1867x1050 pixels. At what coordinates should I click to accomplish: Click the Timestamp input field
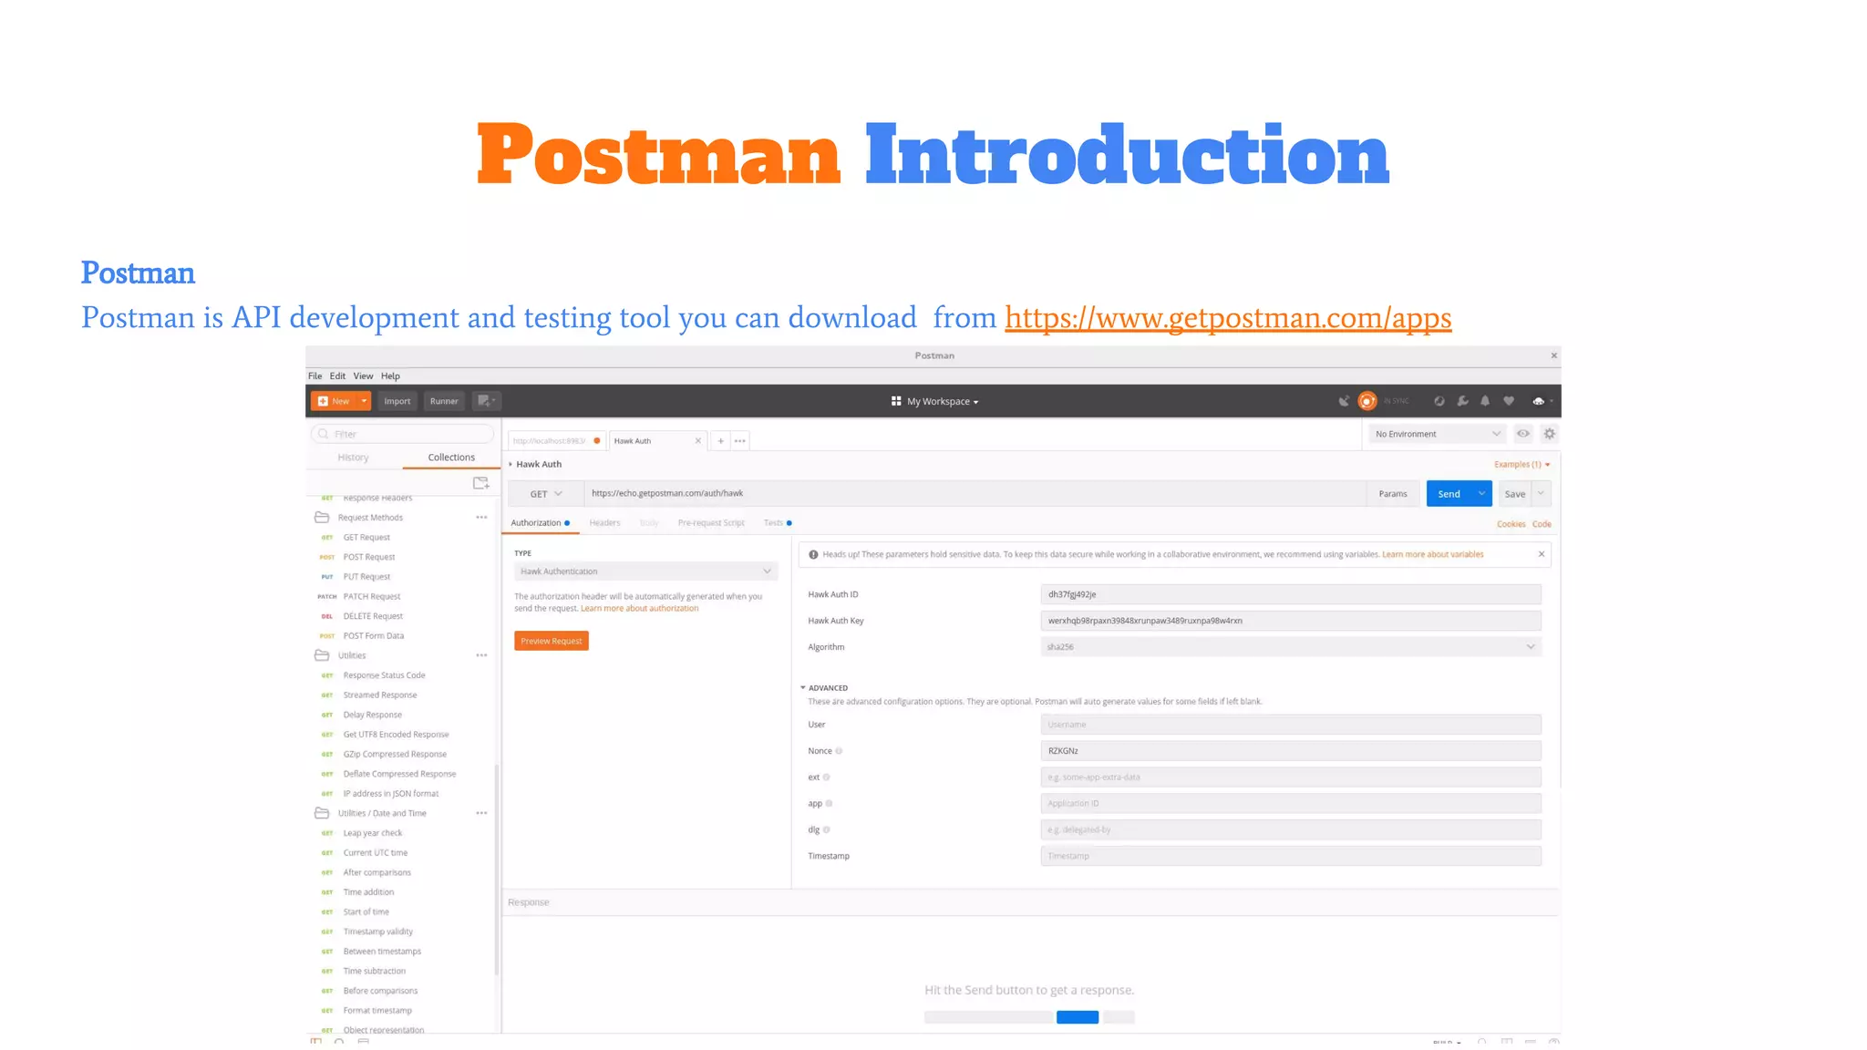pos(1291,856)
